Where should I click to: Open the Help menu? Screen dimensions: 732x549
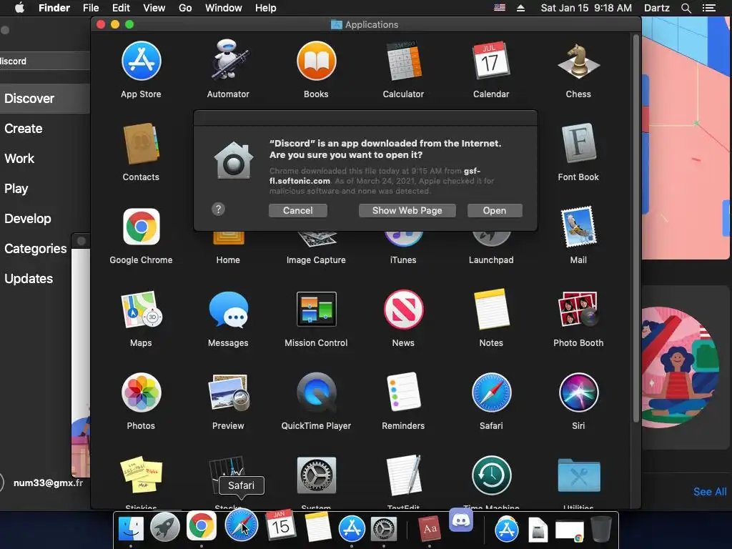pyautogui.click(x=266, y=8)
